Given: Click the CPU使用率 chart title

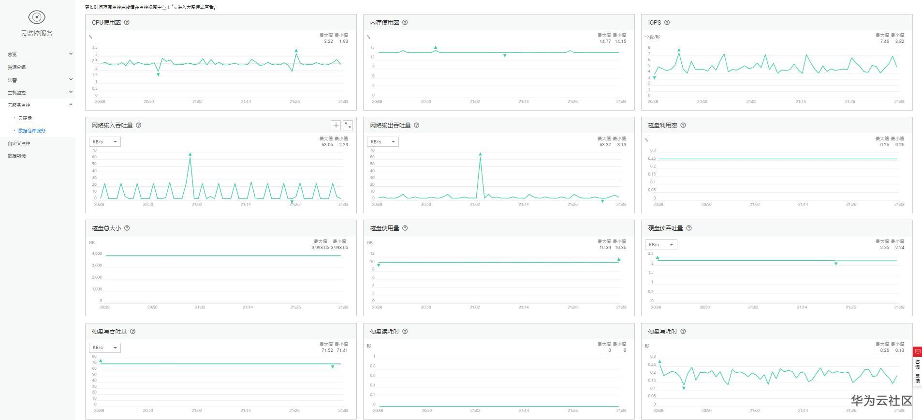Looking at the screenshot, I should point(106,23).
